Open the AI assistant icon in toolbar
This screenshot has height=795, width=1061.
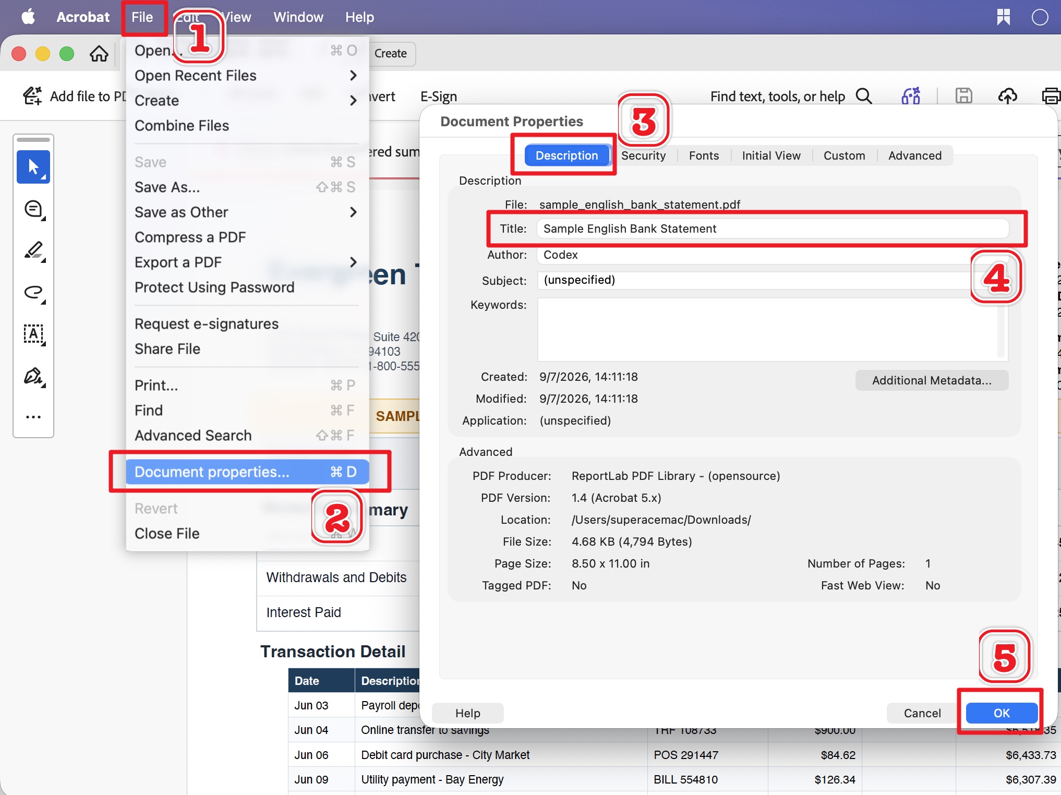coord(911,96)
